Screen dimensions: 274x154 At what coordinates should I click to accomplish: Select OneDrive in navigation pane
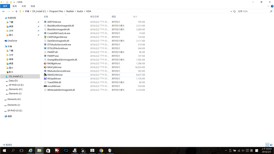click(x=12, y=41)
